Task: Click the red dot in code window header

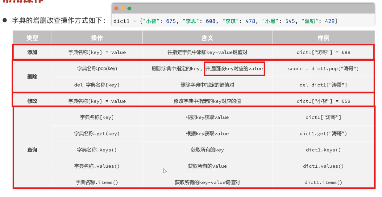Action: coord(116,8)
